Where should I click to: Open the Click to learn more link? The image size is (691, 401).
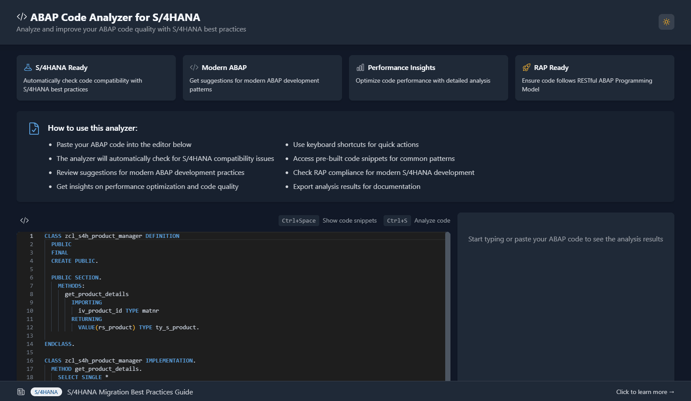pos(645,392)
